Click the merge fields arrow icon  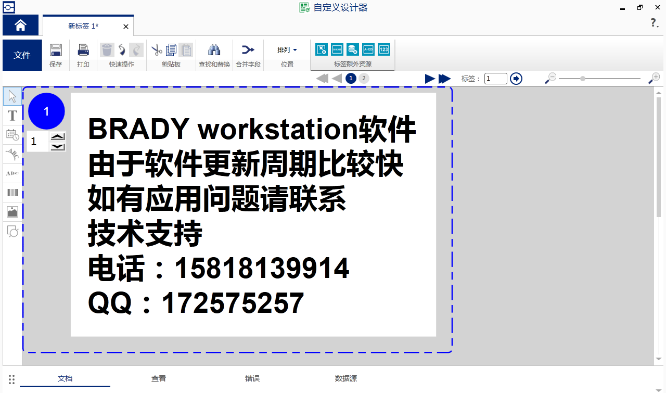point(248,50)
